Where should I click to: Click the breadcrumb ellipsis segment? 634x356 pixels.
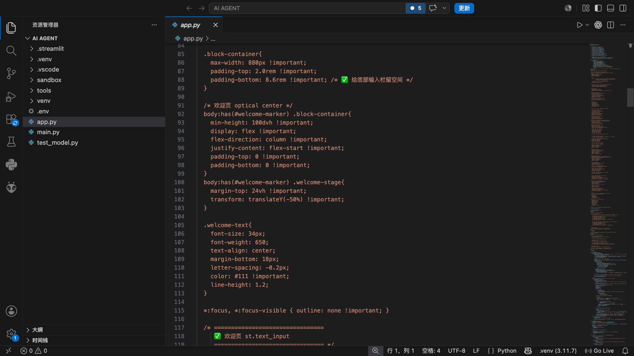[x=213, y=39]
